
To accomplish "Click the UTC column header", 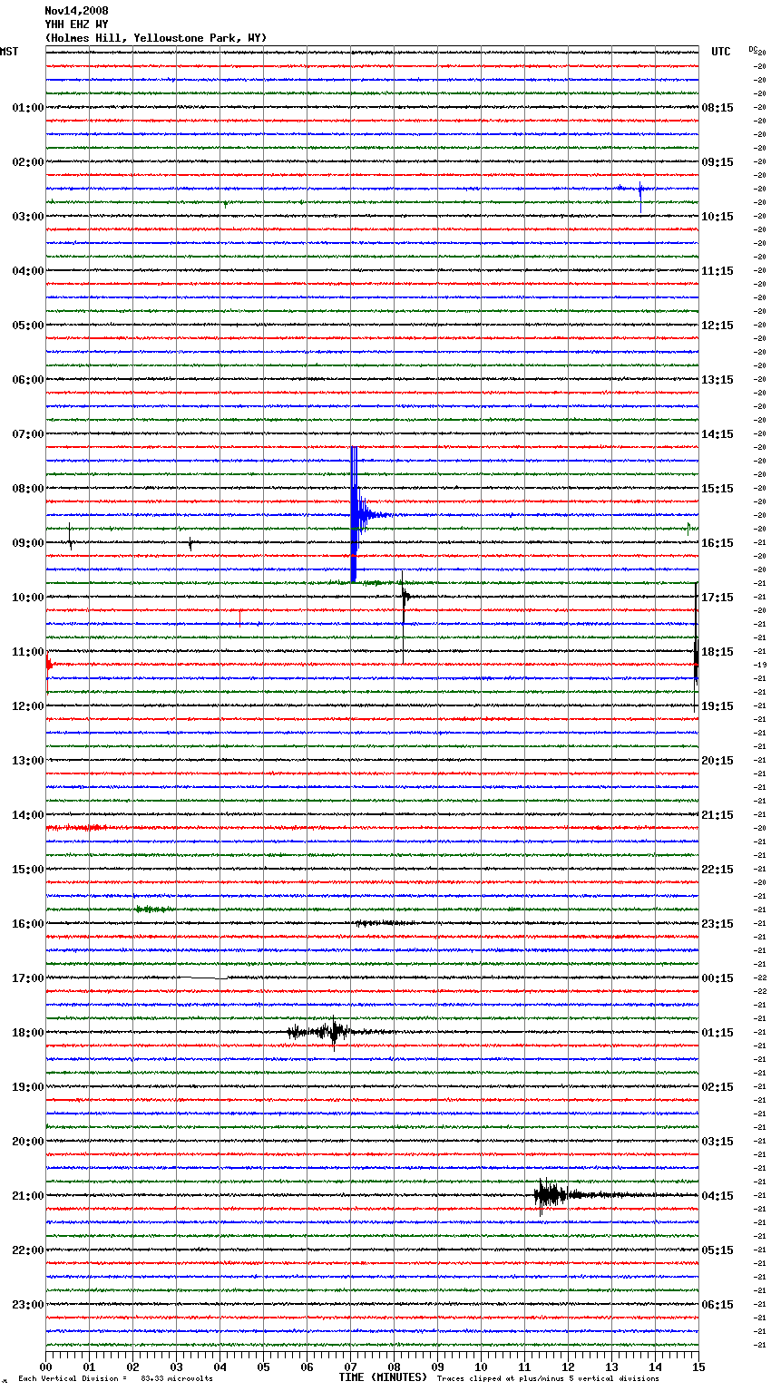I will click(721, 52).
